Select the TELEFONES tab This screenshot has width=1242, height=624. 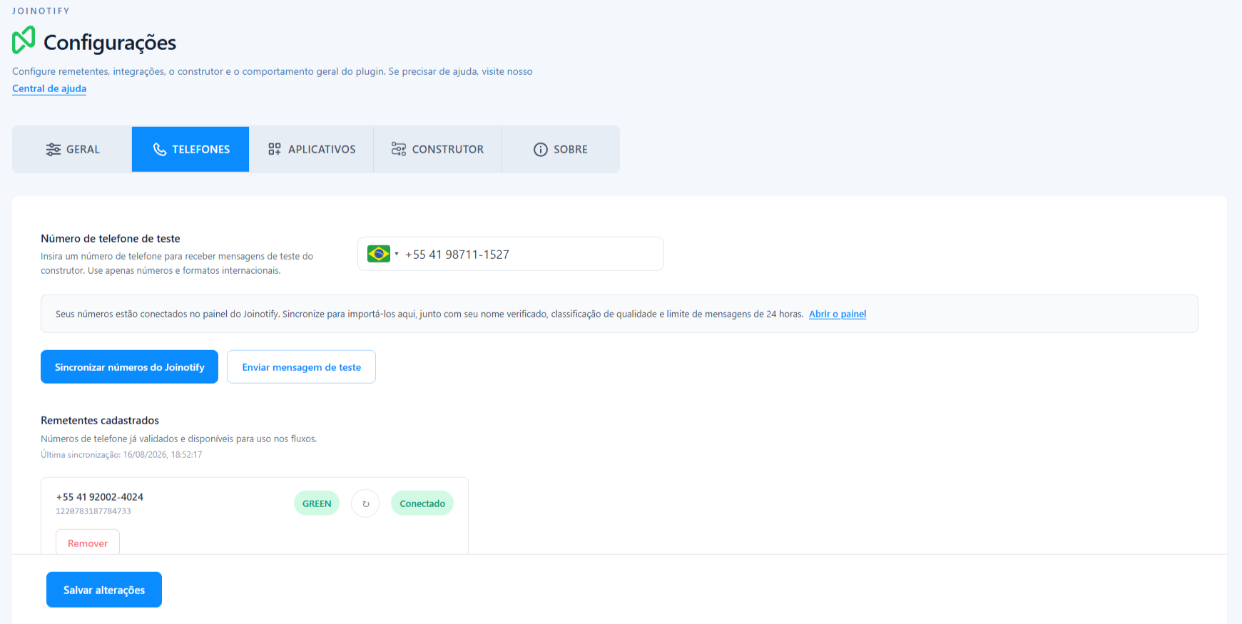pos(190,149)
